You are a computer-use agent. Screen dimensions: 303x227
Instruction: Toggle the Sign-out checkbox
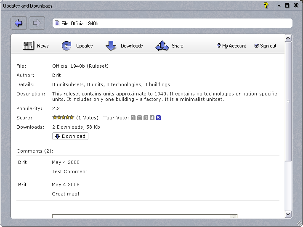257,46
